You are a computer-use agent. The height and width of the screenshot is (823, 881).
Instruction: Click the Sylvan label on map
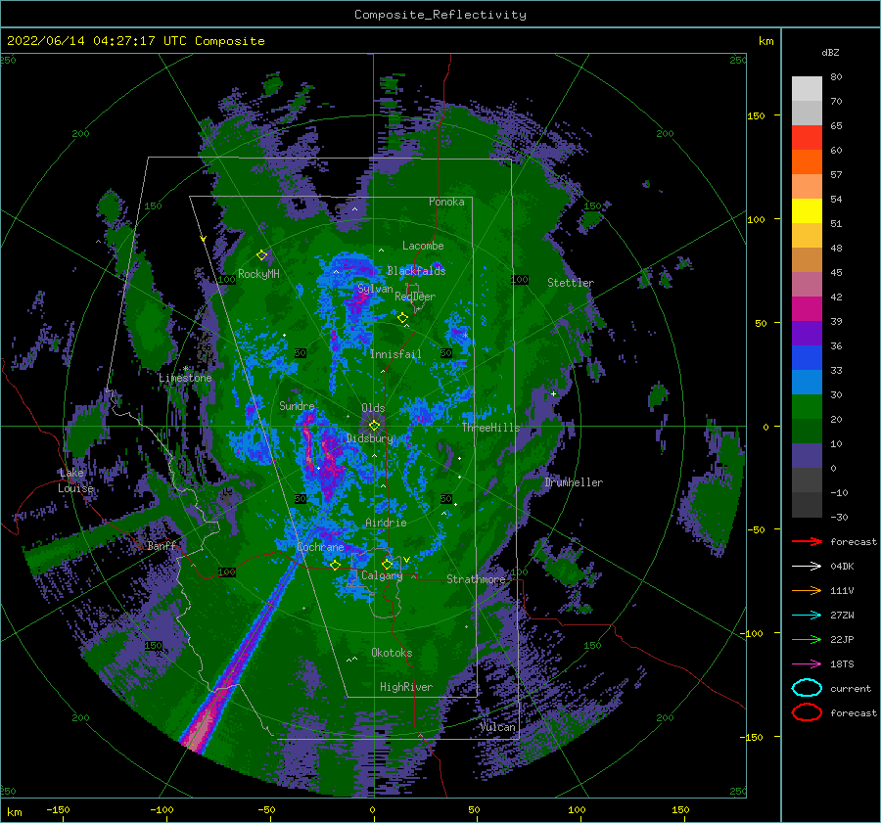click(x=375, y=289)
